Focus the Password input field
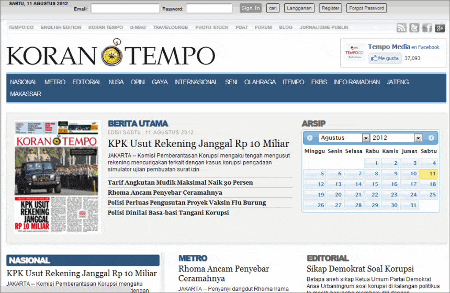This screenshot has height=293, width=450. (x=209, y=8)
